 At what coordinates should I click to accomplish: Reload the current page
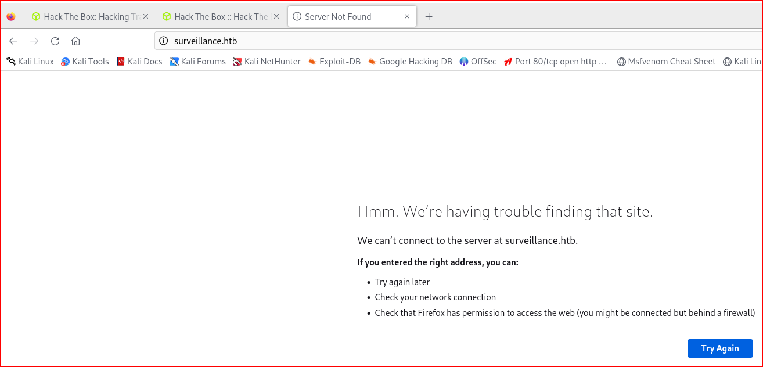[55, 41]
